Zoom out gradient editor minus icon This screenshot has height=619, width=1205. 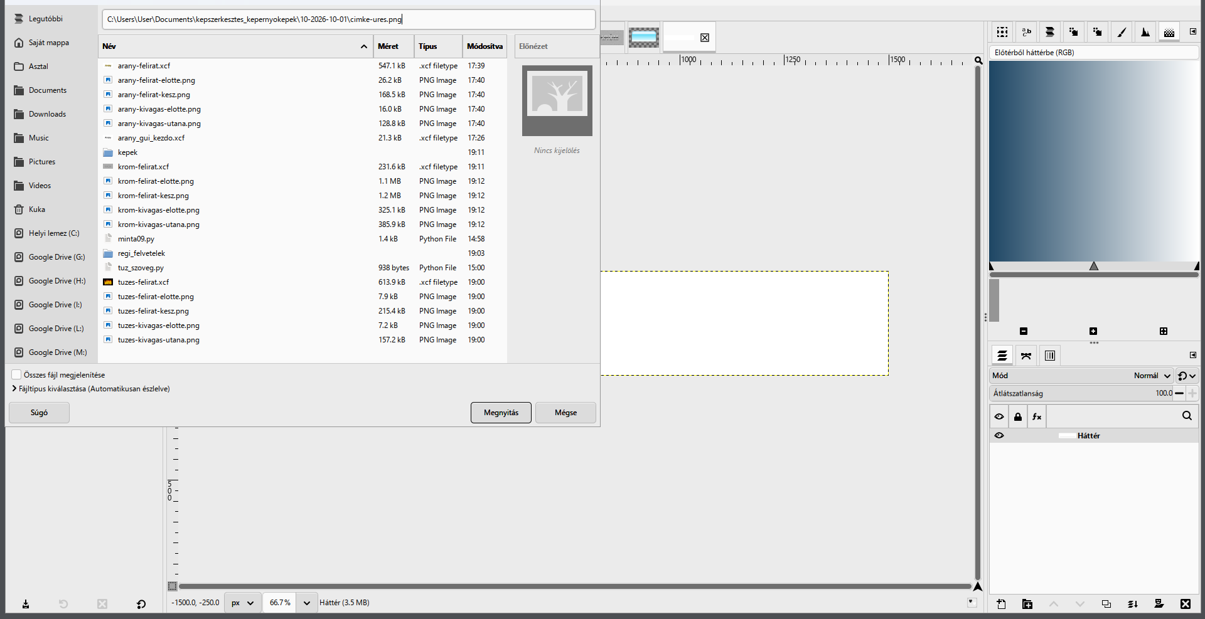(1024, 331)
